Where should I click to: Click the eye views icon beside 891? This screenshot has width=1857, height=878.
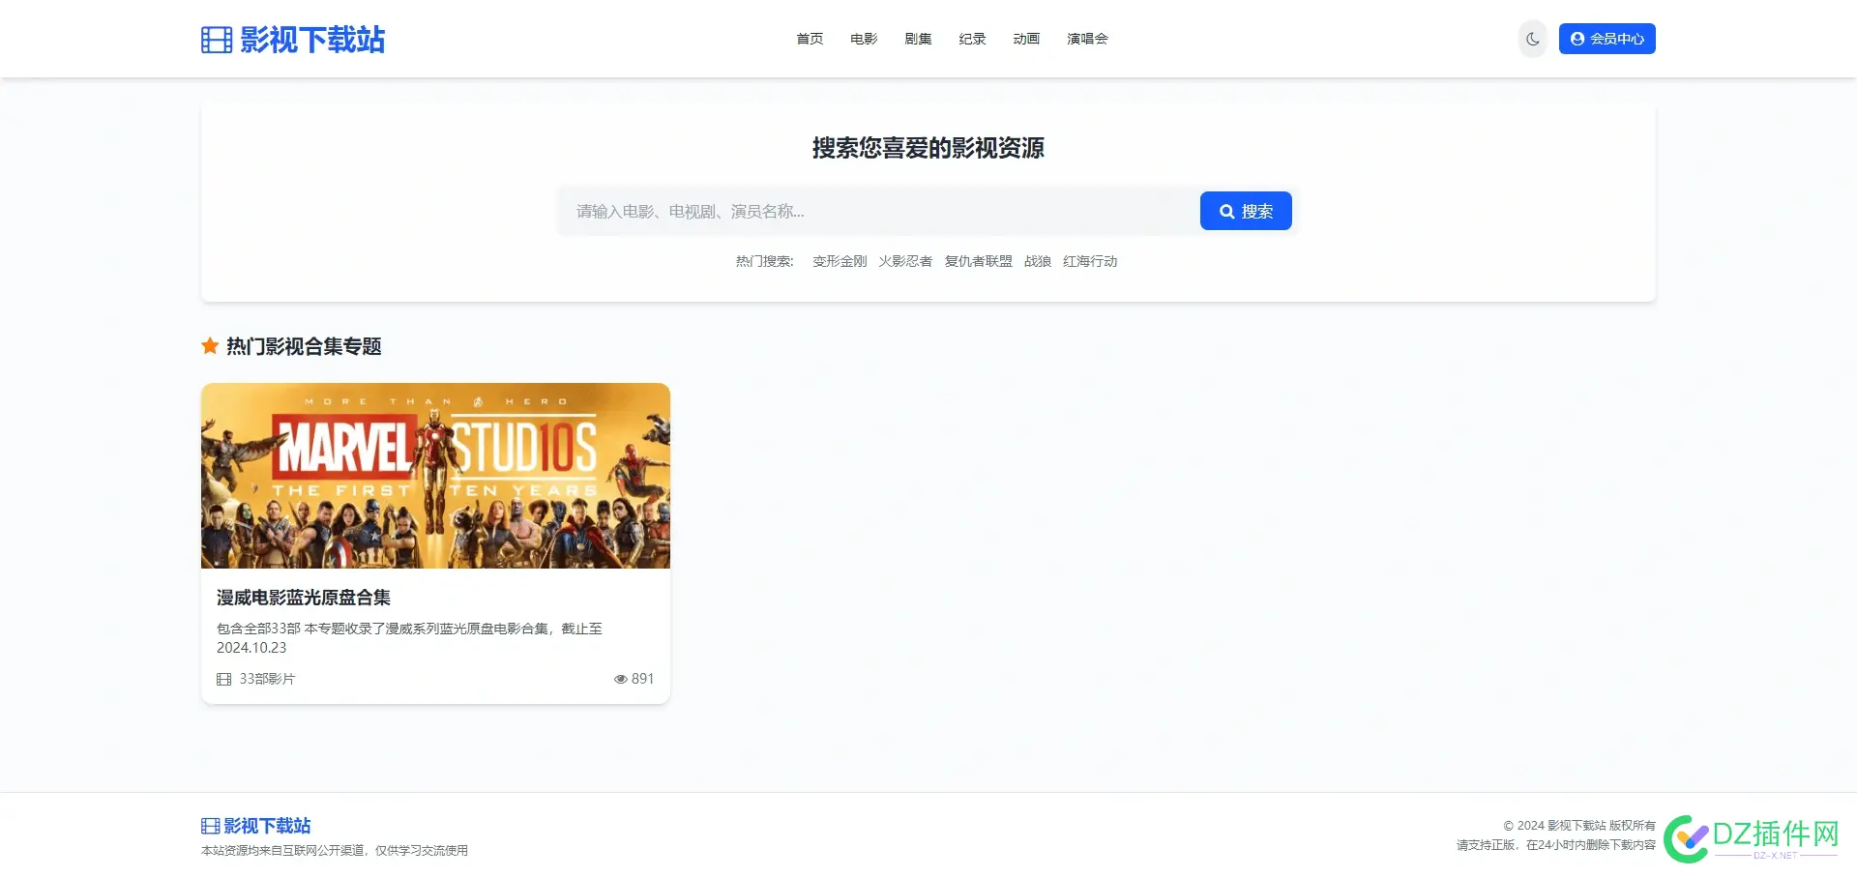click(x=621, y=679)
